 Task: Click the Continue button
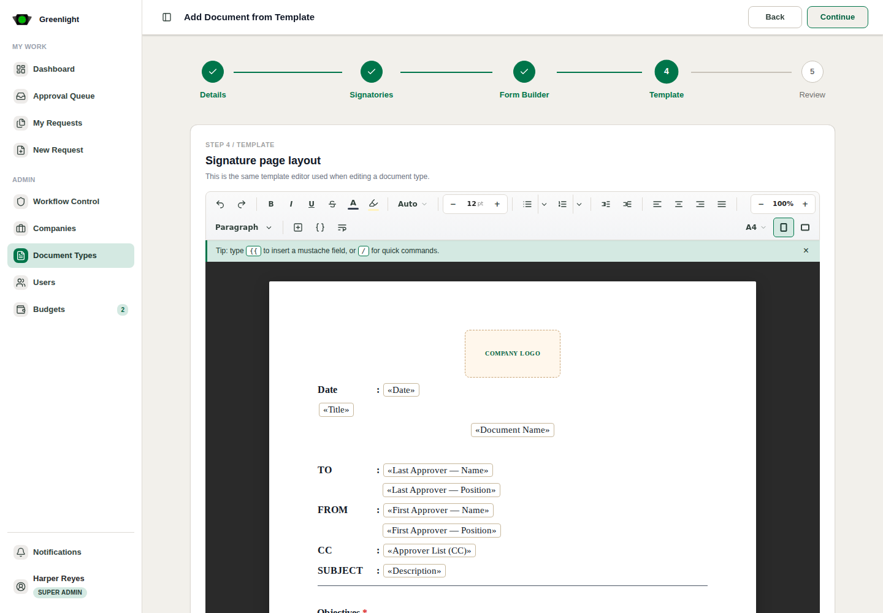(x=838, y=17)
